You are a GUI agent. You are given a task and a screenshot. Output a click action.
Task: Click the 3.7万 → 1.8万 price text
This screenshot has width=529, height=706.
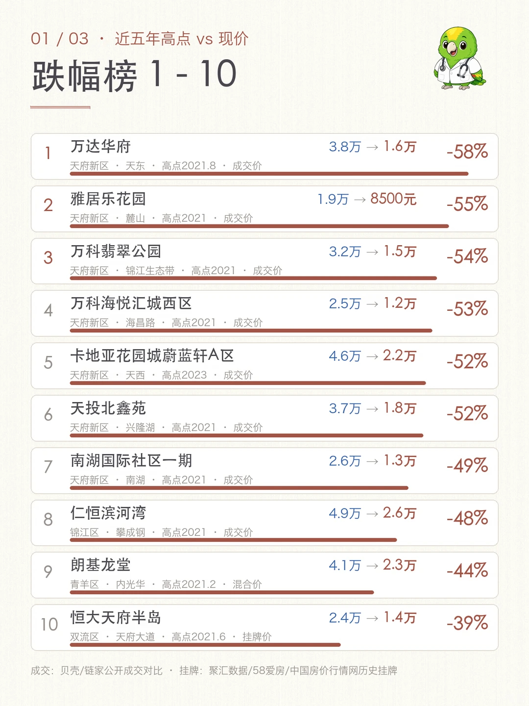tap(373, 408)
